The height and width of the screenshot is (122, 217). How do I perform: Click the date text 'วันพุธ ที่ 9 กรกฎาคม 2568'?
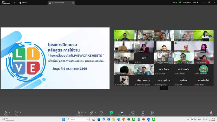(70, 69)
